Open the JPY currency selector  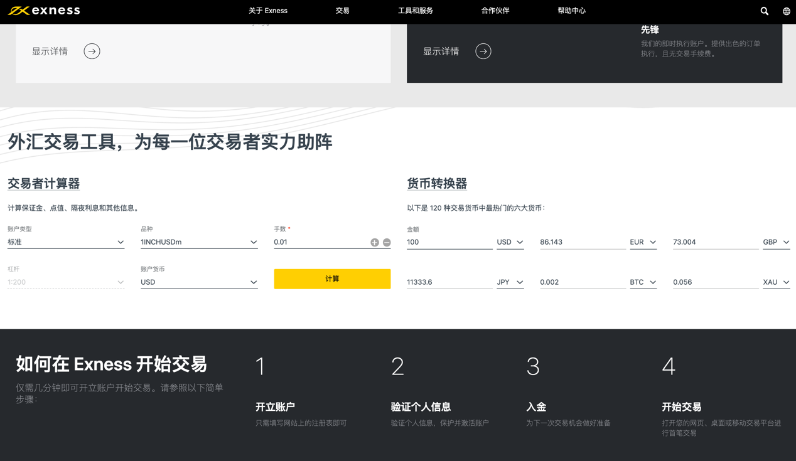coord(510,282)
